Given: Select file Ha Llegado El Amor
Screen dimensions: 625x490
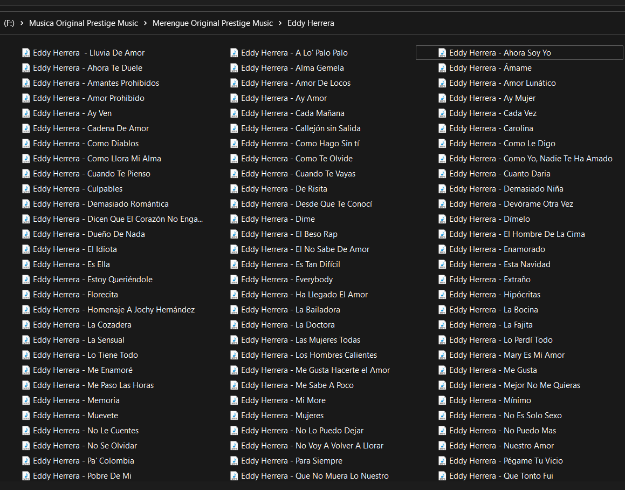Looking at the screenshot, I should [x=299, y=295].
